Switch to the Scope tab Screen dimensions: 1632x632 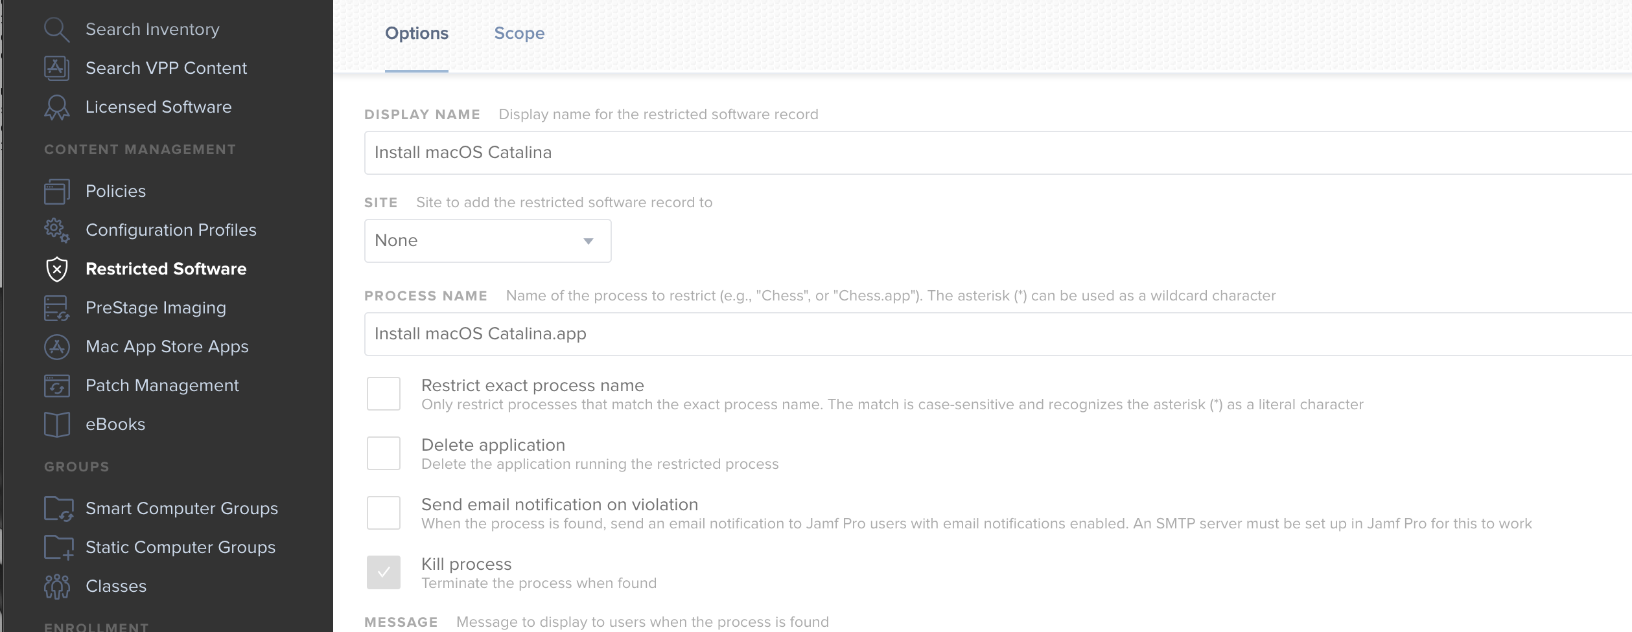519,34
